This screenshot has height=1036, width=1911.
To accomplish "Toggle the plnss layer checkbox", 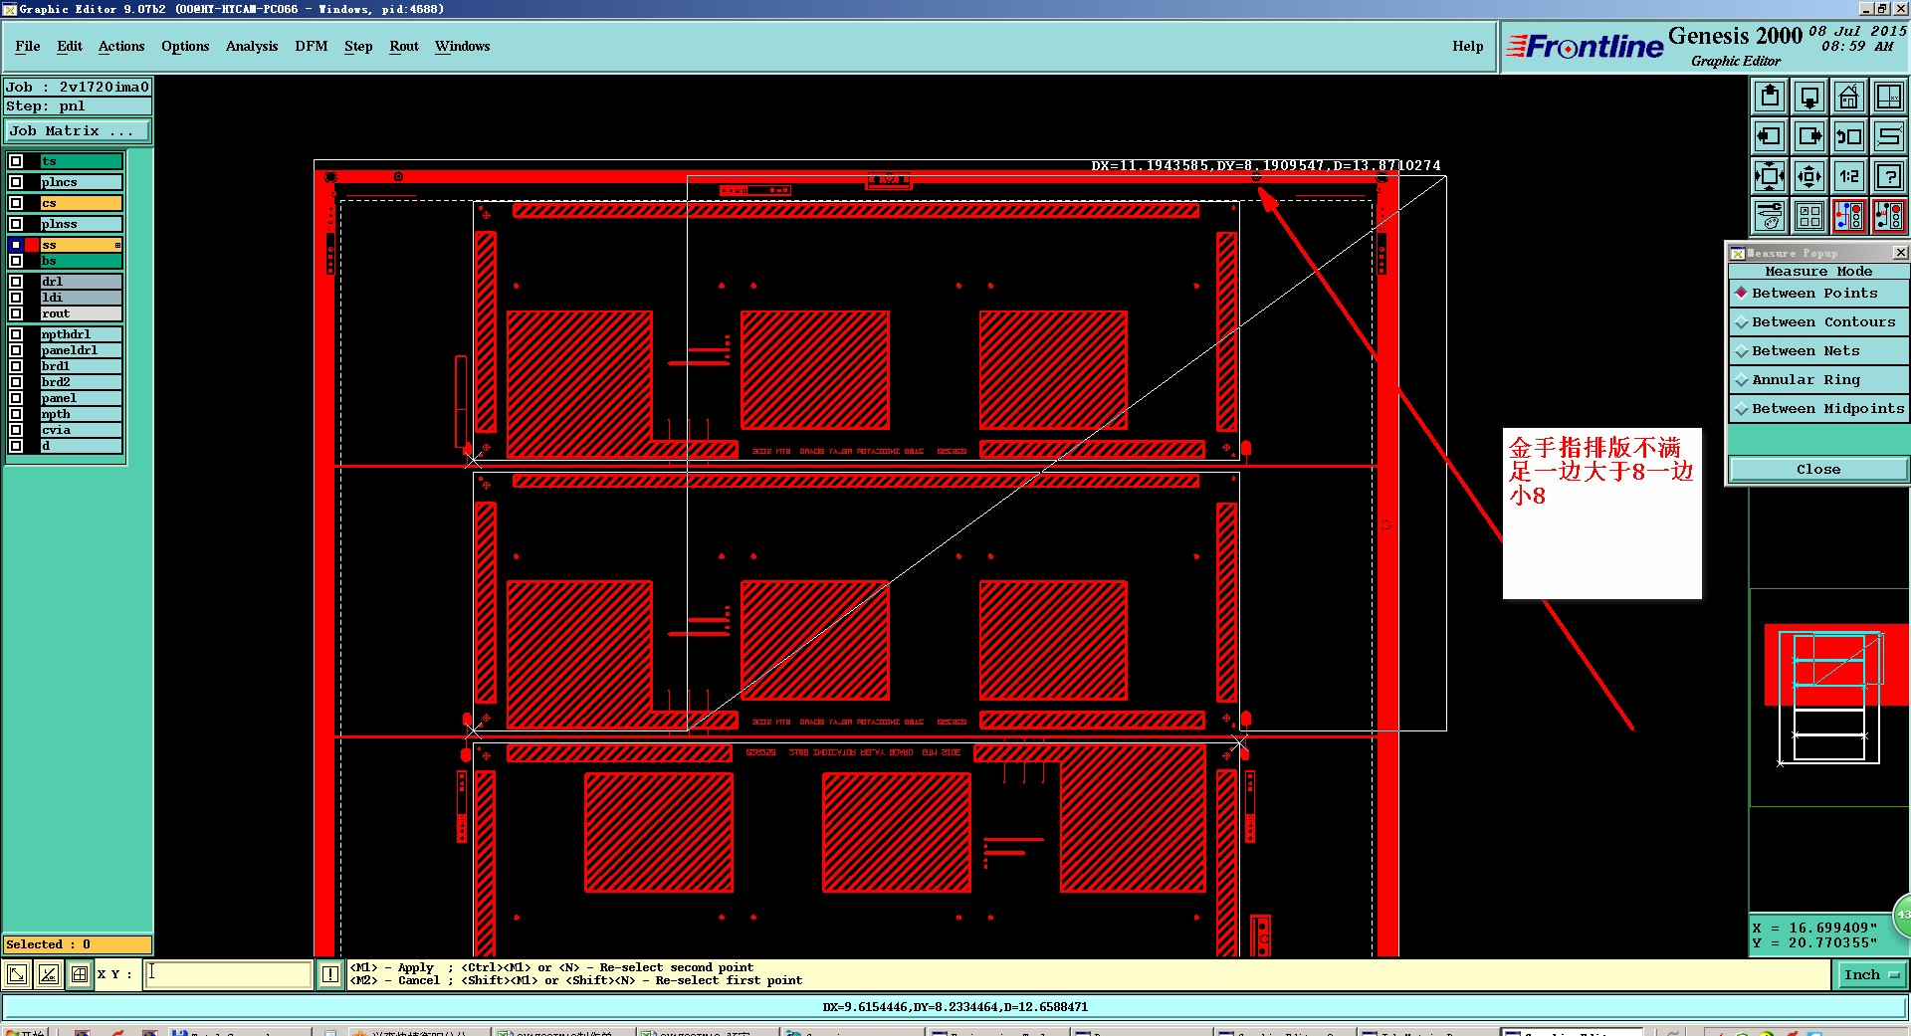I will (16, 224).
